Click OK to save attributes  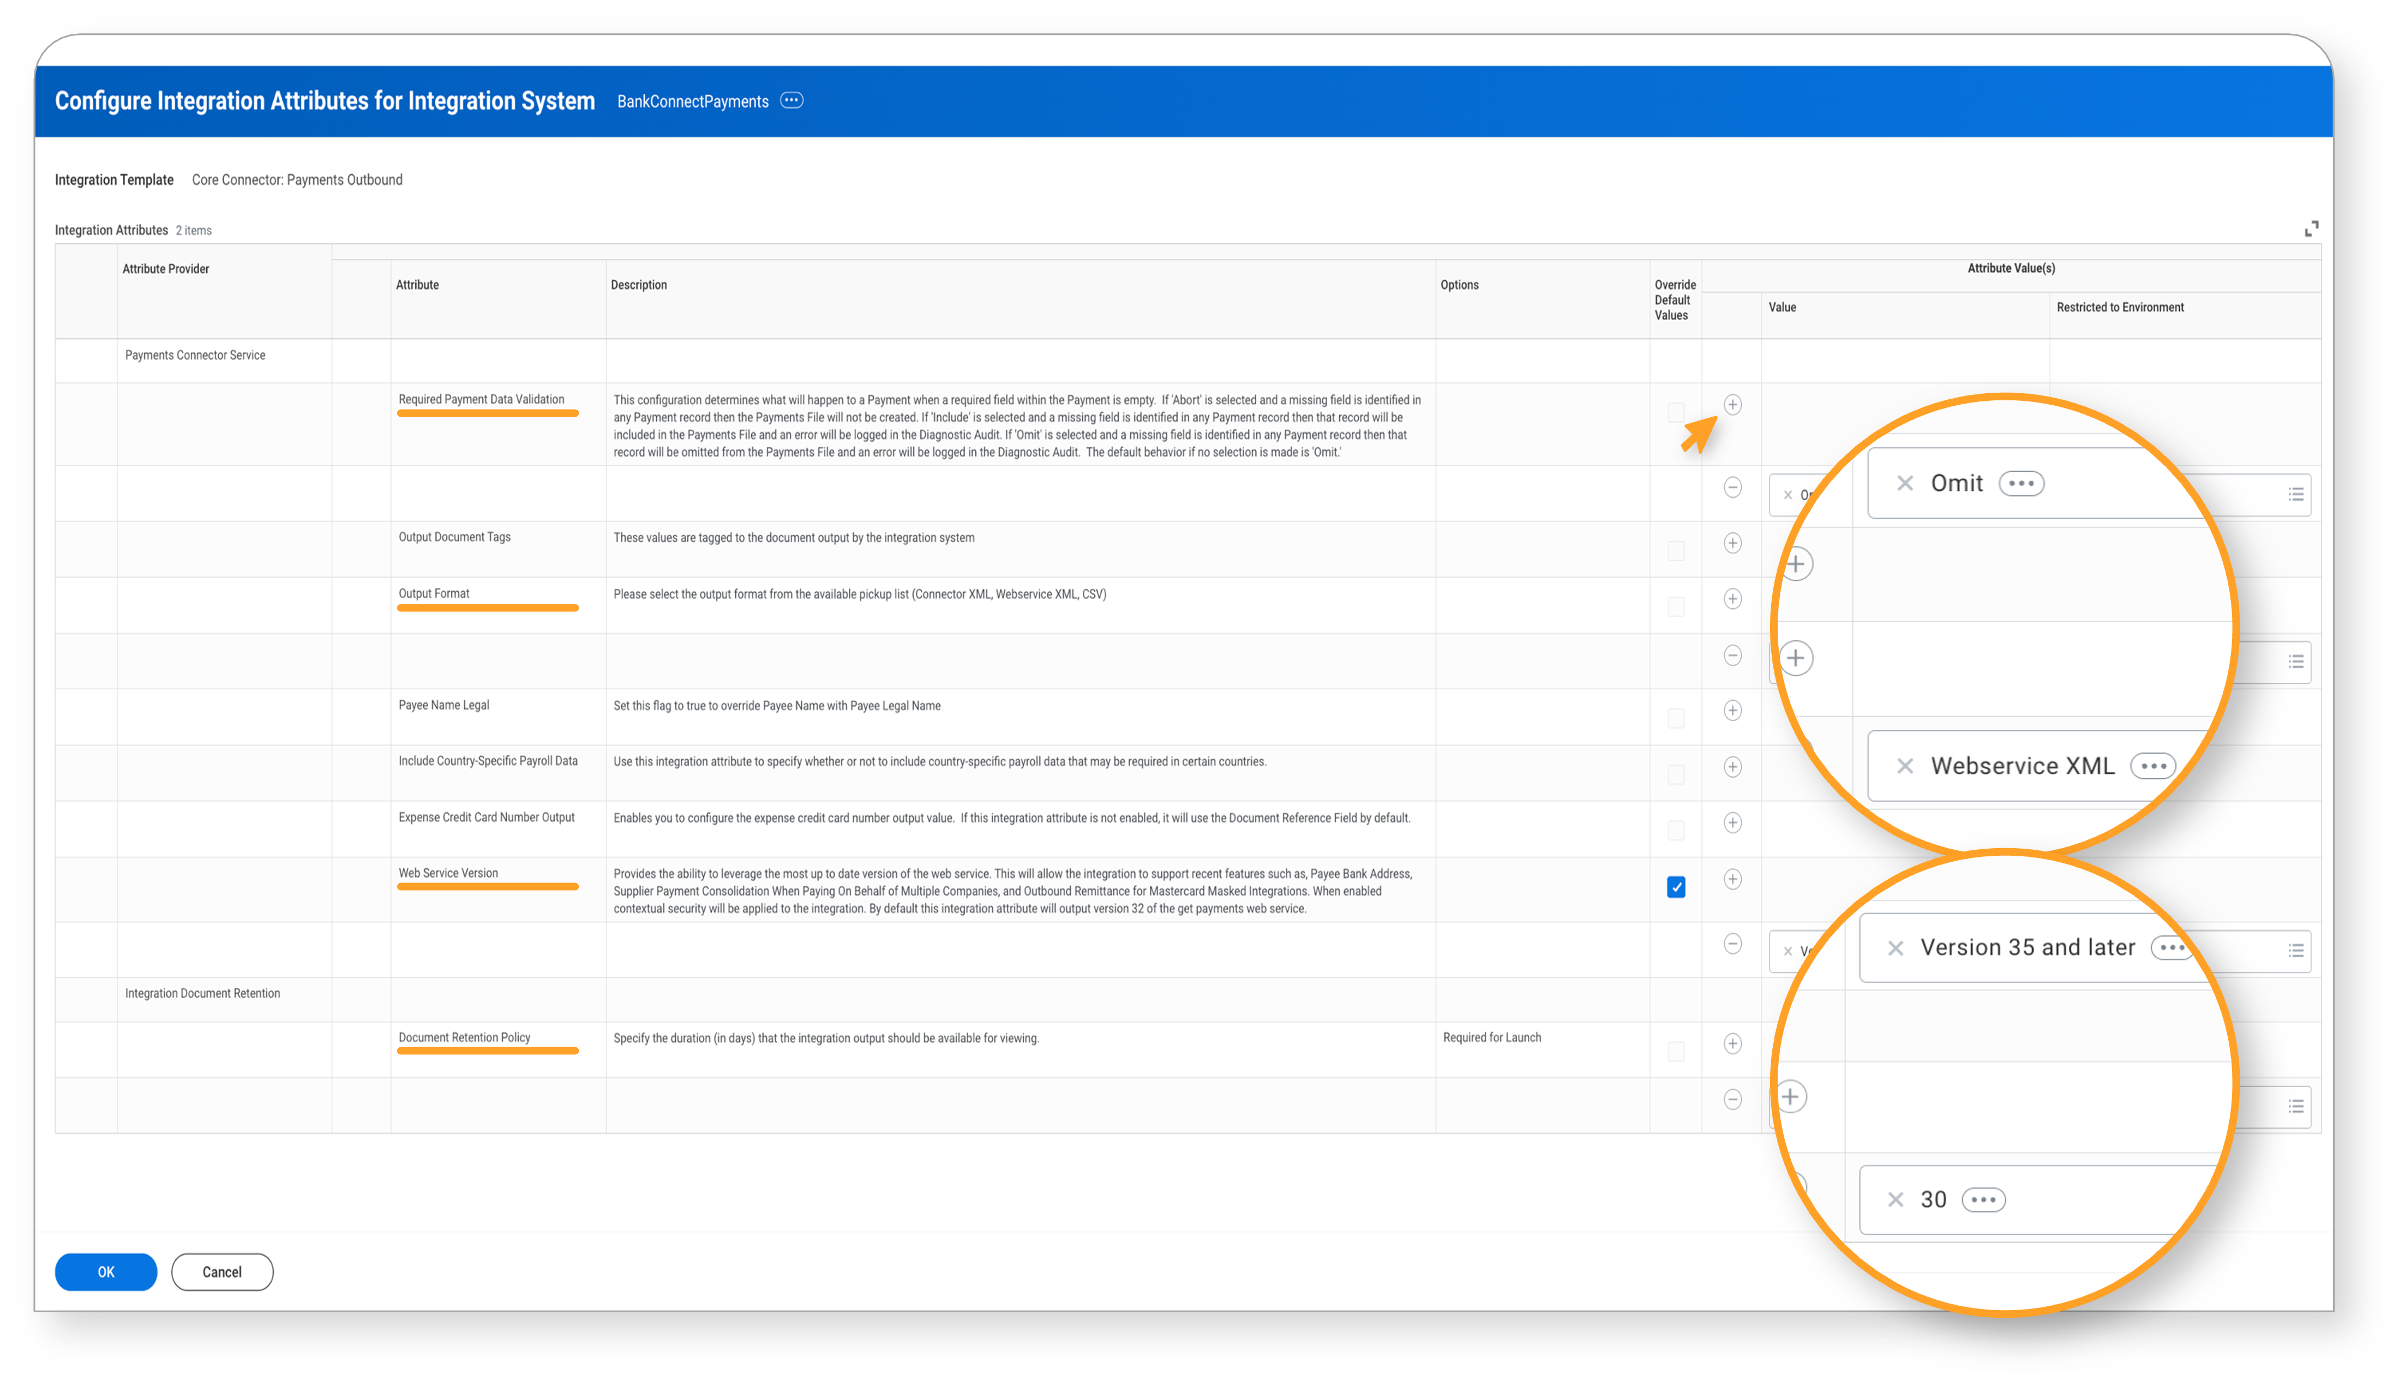[x=106, y=1272]
